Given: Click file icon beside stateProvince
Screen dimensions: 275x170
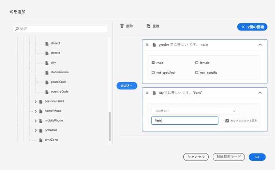Looking at the screenshot, I should (x=47, y=73).
